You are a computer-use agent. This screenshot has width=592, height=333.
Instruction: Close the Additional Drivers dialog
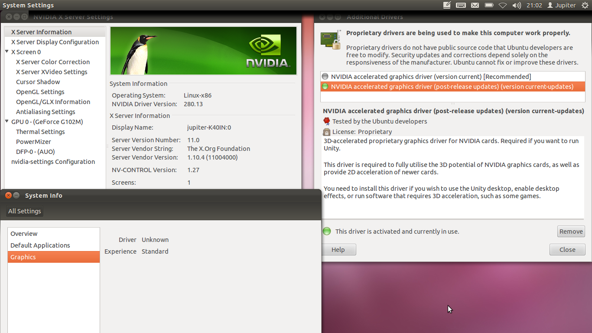pyautogui.click(x=567, y=250)
